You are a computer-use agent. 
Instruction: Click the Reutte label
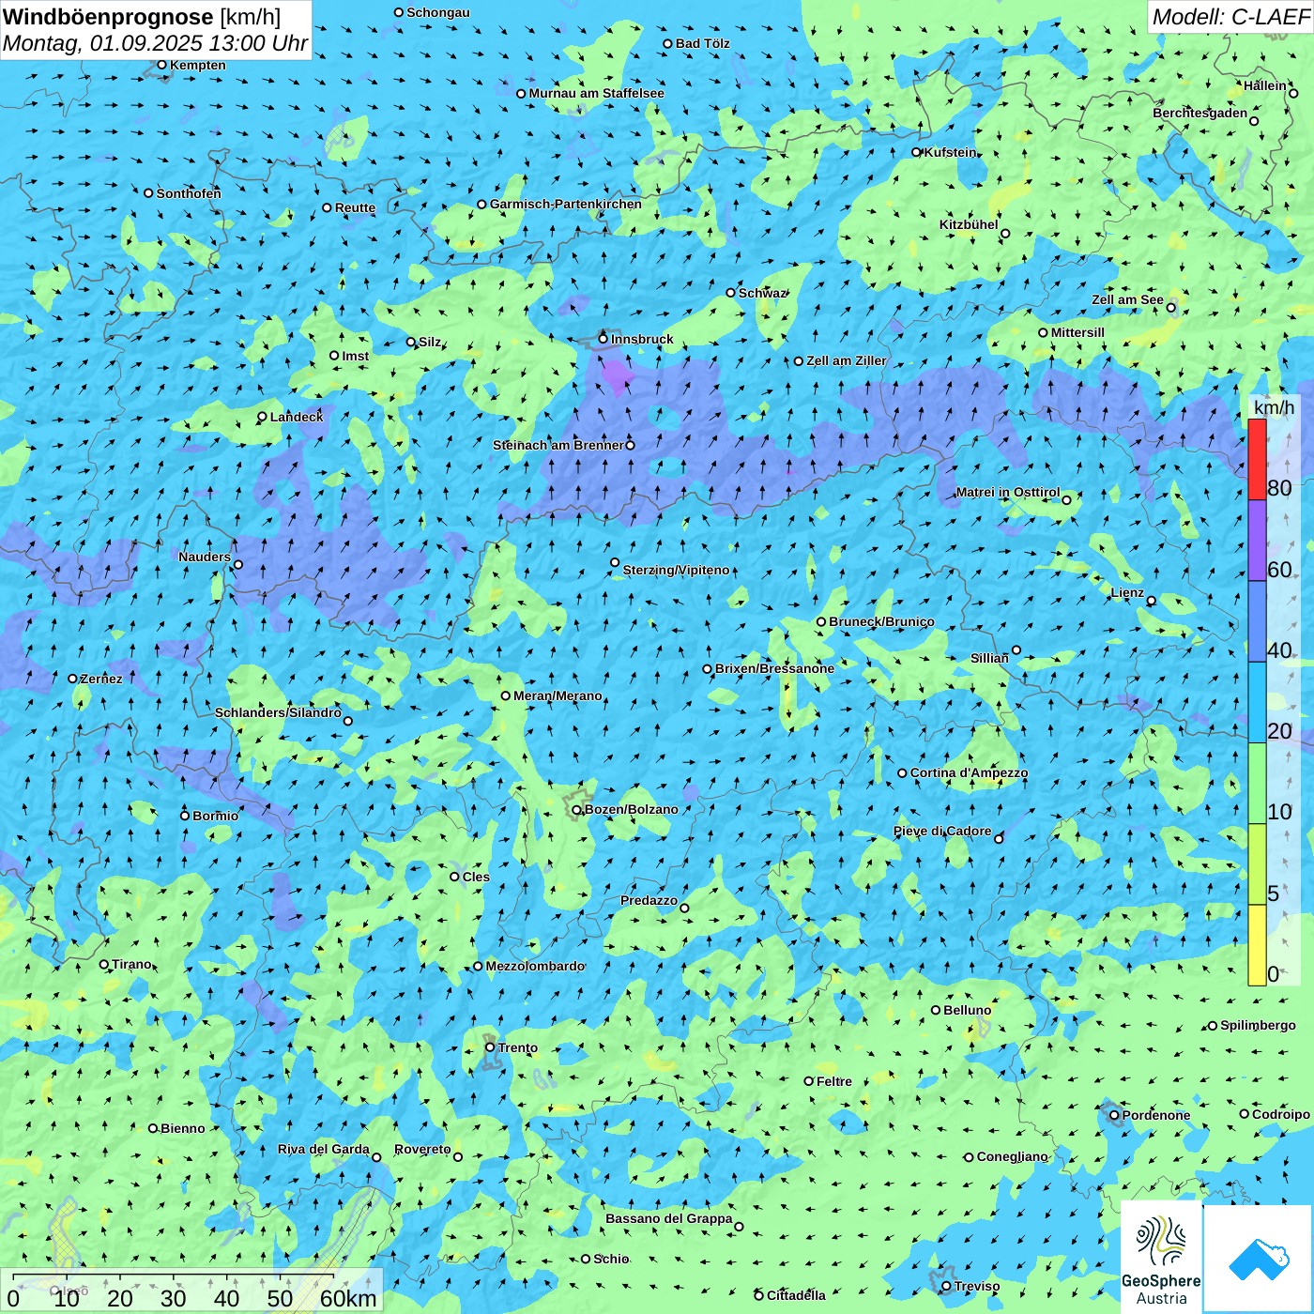[x=355, y=207]
